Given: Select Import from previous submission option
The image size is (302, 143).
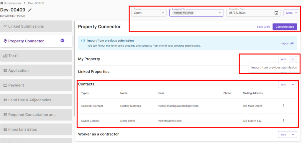Looking at the screenshot, I should click(x=274, y=68).
